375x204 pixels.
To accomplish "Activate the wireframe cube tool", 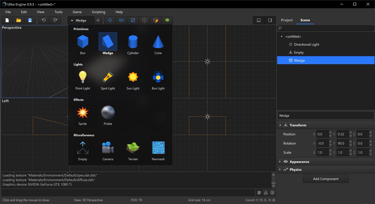I will (144, 20).
